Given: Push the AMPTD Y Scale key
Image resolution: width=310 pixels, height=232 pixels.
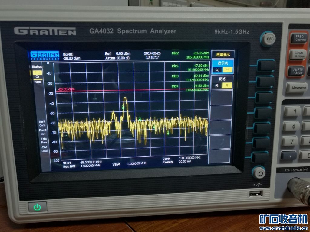Looking at the screenshot, I should pos(297,71).
